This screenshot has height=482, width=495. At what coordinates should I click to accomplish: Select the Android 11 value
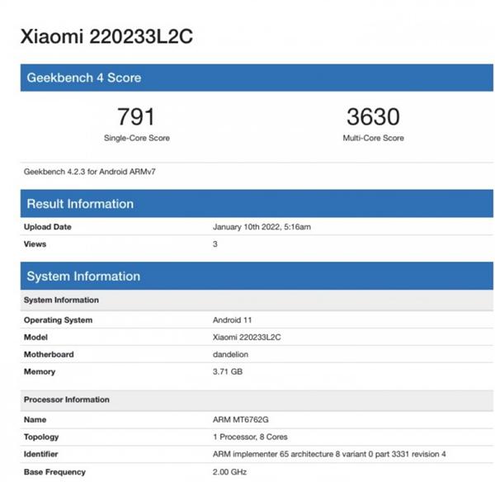coord(232,320)
